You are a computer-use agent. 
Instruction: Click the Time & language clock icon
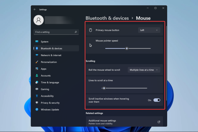[x=37, y=82]
